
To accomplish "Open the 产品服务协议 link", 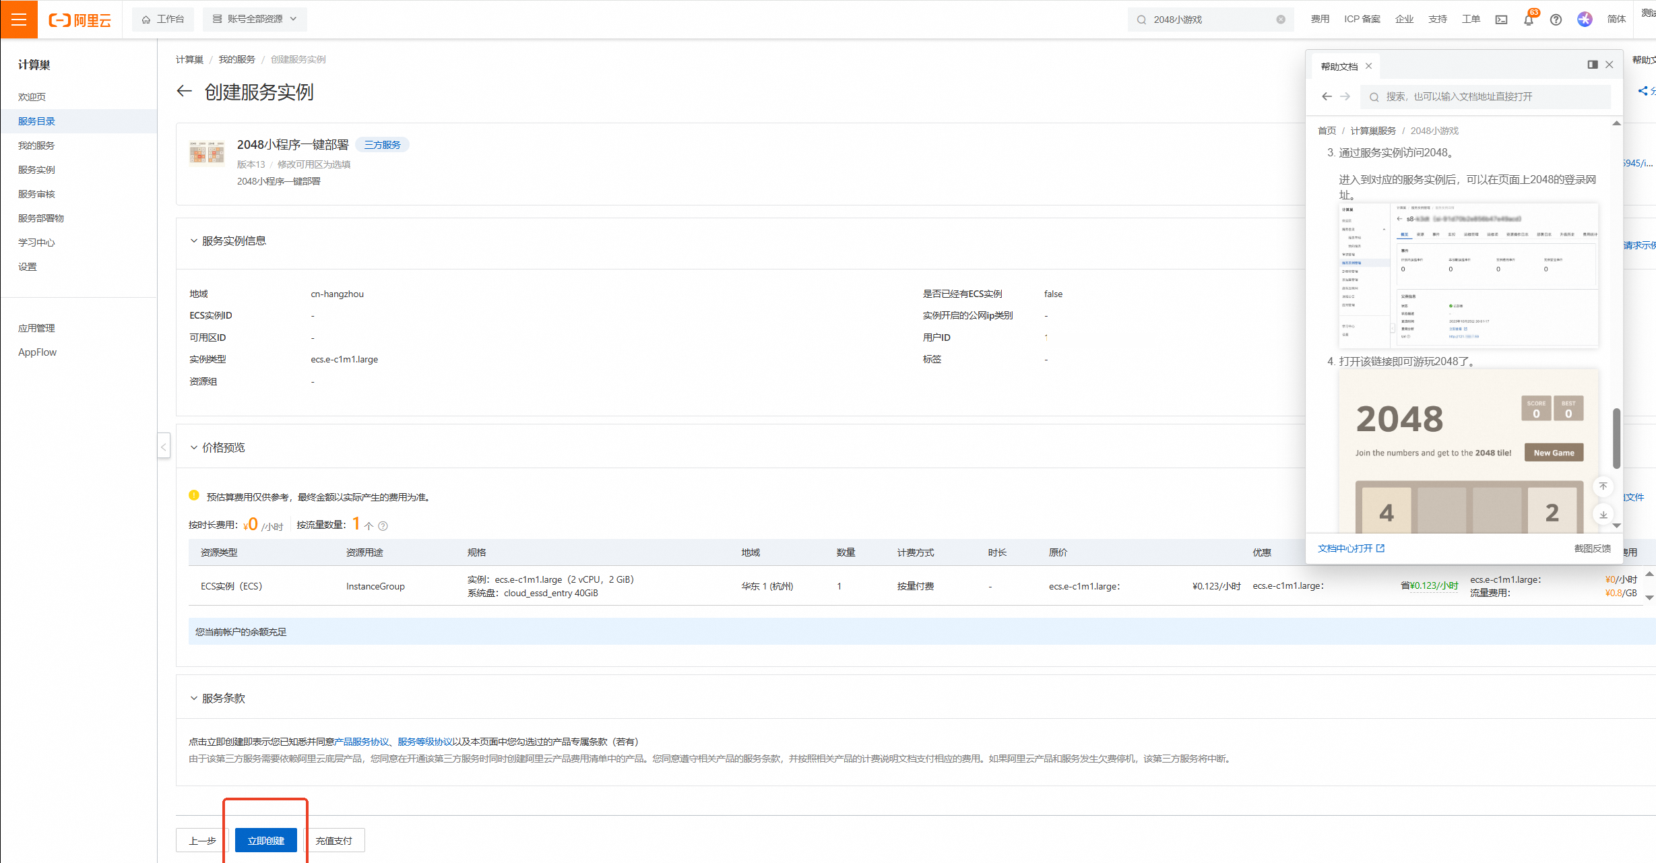I will pos(362,742).
